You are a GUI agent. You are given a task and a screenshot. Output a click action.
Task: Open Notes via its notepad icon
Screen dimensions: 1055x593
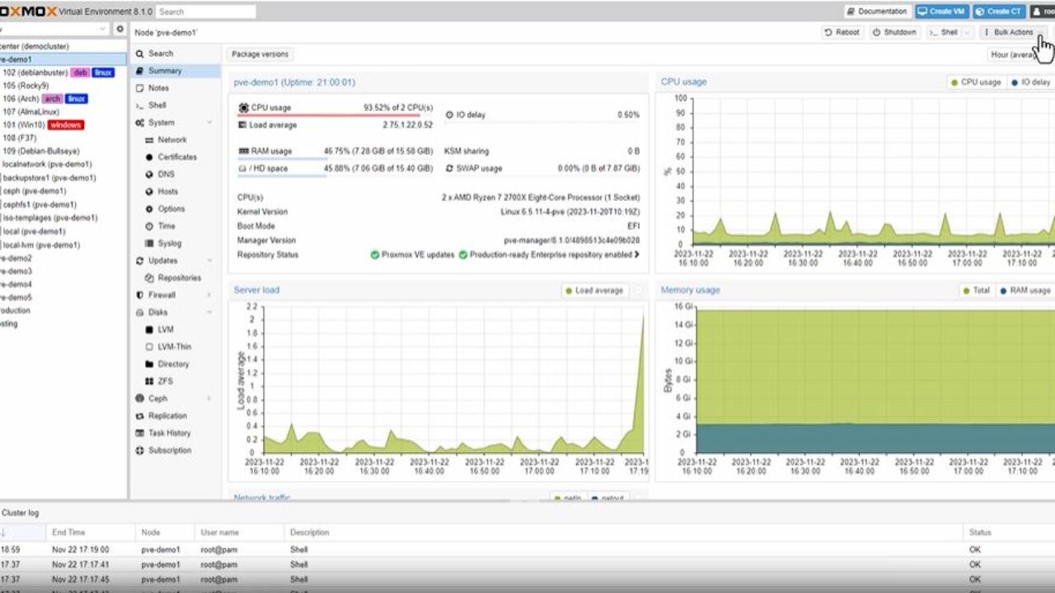(x=140, y=88)
